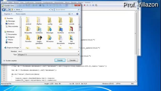Click the search magnifier in Buscar Admin
The height and width of the screenshot is (91, 161).
coord(78,10)
